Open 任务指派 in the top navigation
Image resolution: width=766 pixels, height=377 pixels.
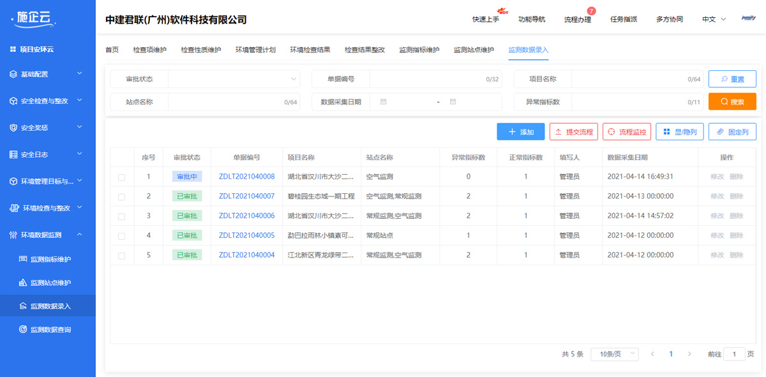click(x=624, y=19)
